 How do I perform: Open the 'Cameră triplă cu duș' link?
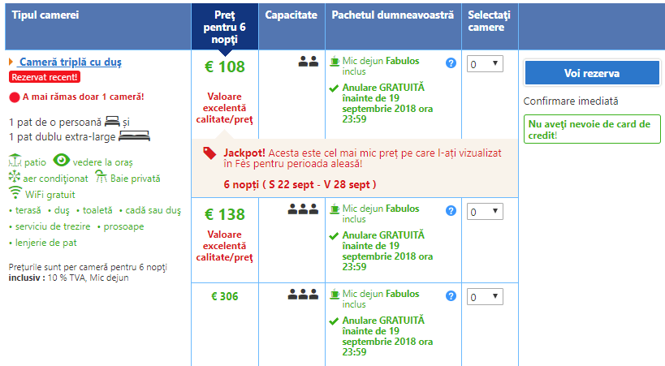[71, 62]
